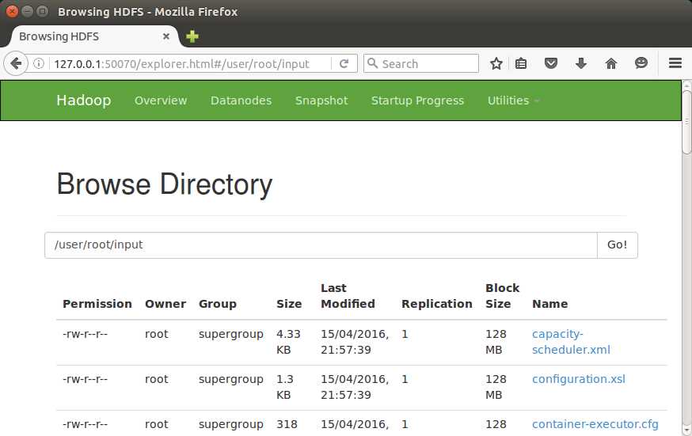Go to the Overview menu item
The width and height of the screenshot is (692, 436).
161,100
